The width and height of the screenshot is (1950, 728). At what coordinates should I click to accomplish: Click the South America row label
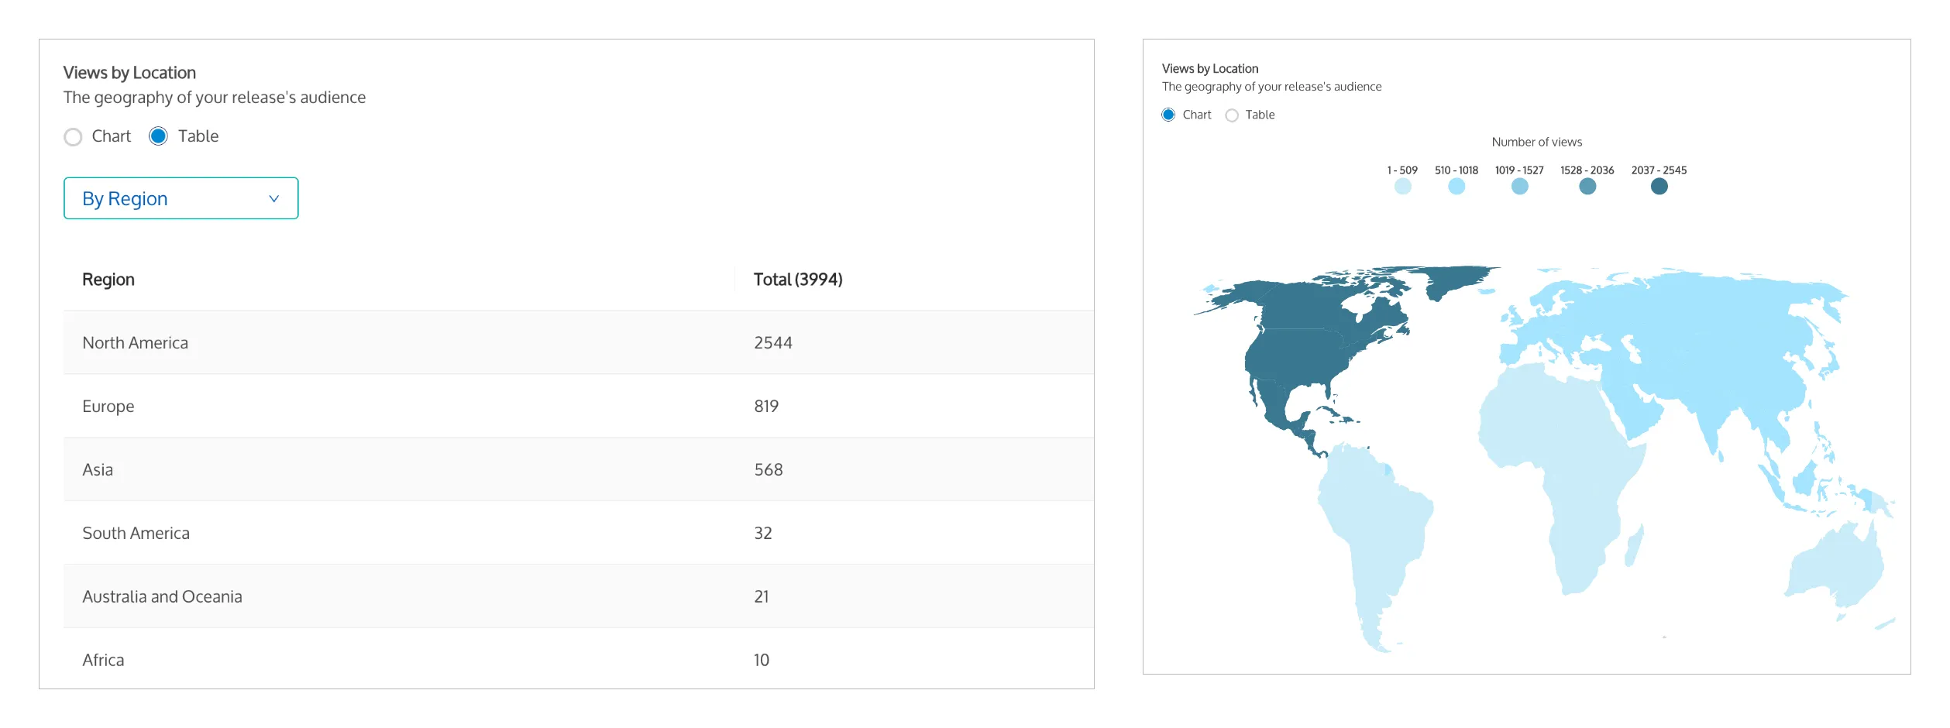[x=136, y=533]
